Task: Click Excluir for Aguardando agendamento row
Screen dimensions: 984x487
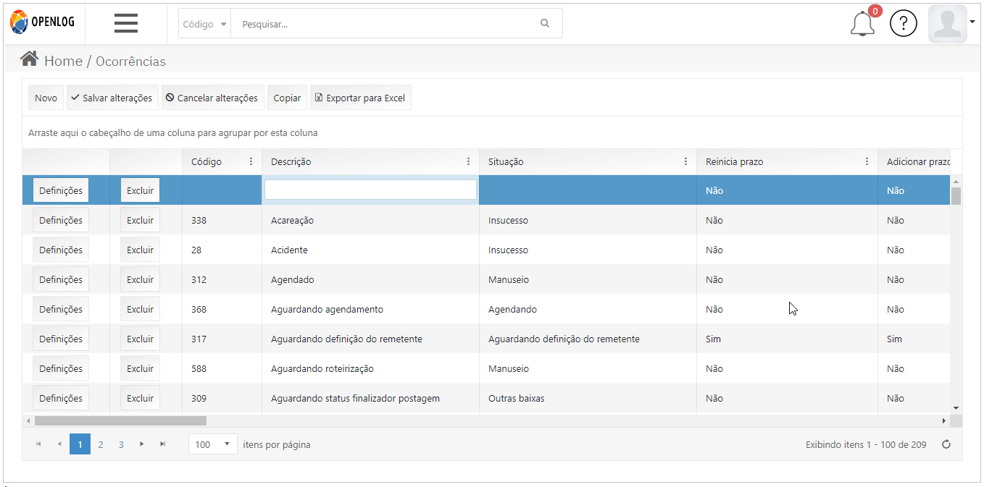Action: (140, 309)
